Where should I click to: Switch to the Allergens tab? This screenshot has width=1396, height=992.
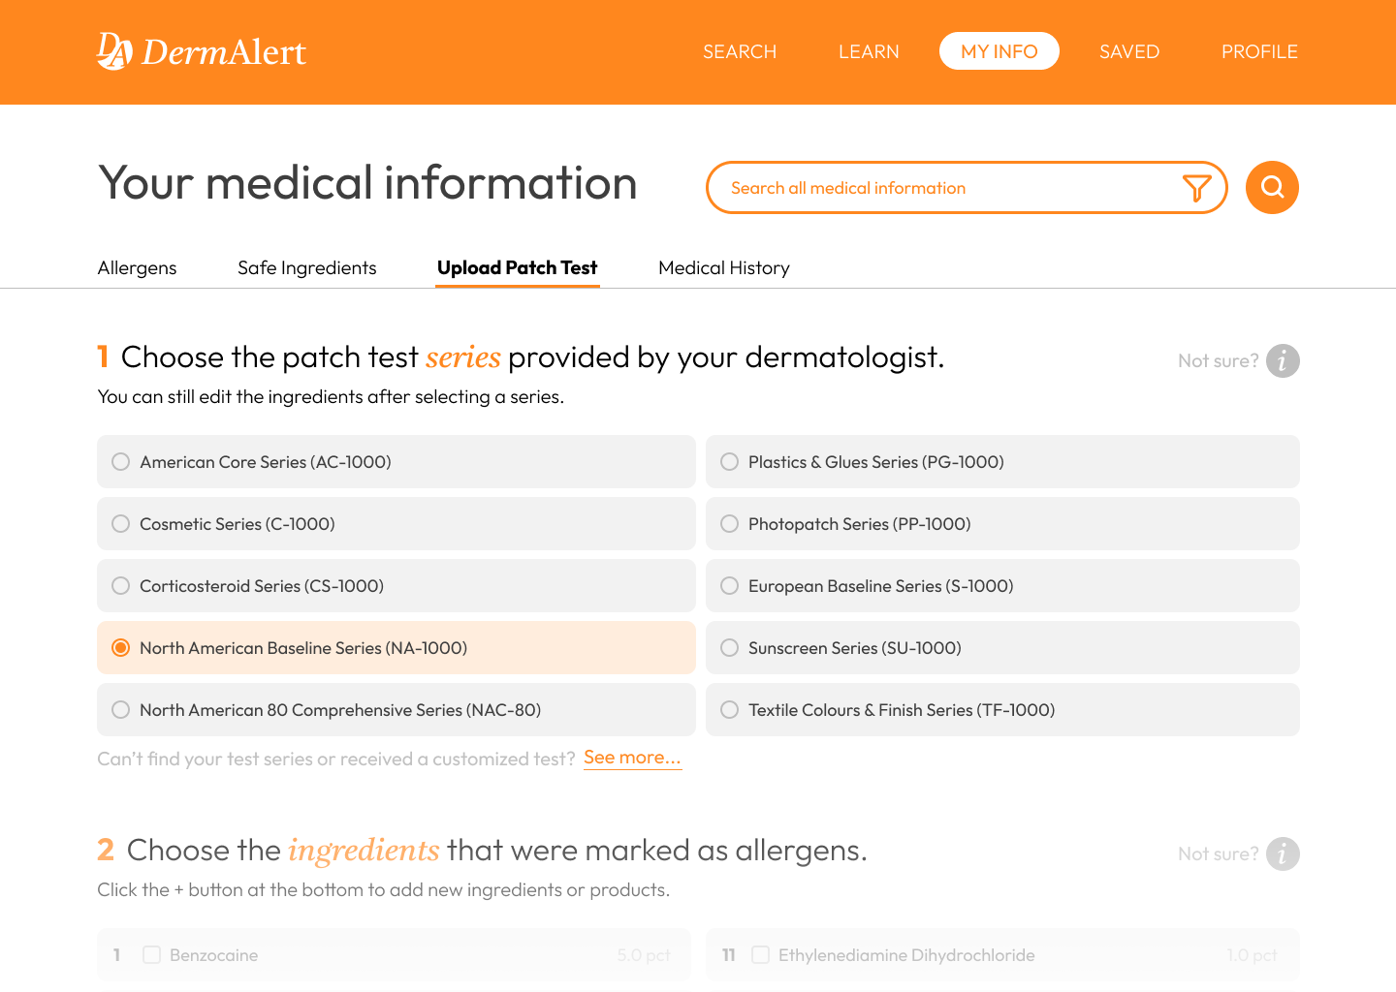pyautogui.click(x=137, y=268)
